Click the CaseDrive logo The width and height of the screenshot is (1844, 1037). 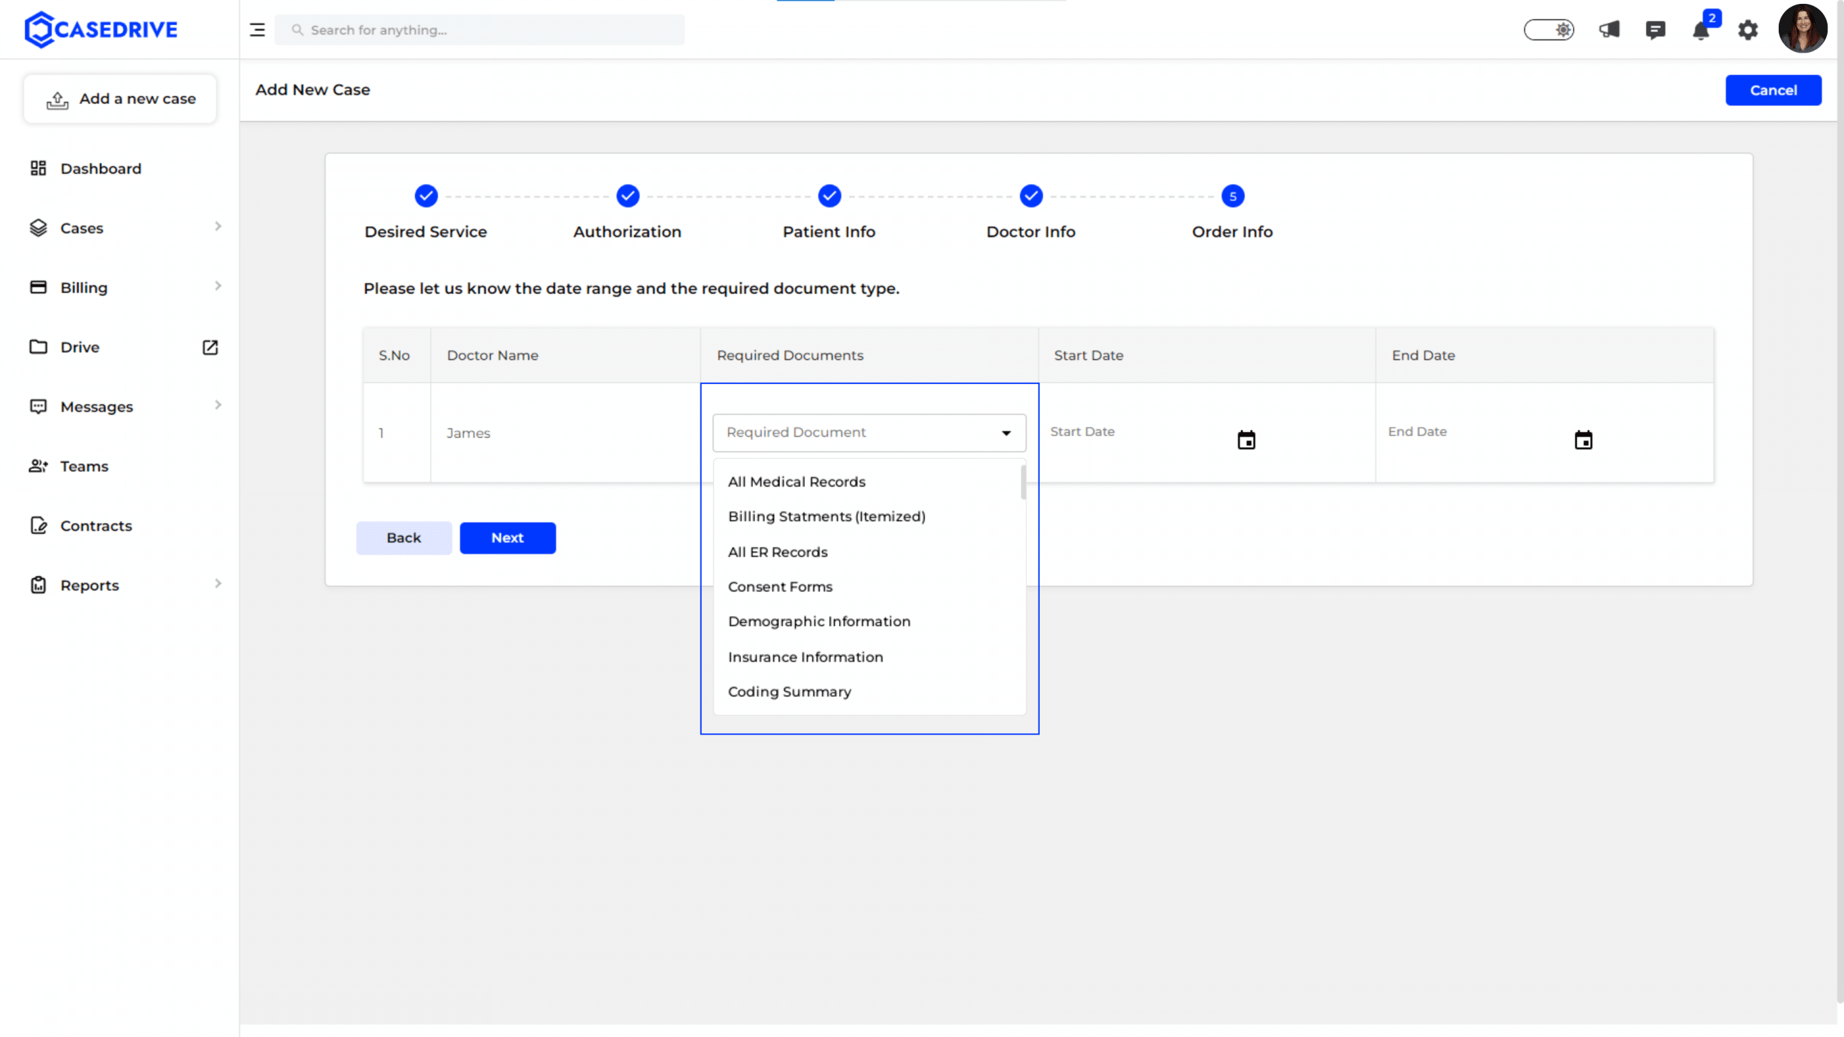click(x=101, y=29)
